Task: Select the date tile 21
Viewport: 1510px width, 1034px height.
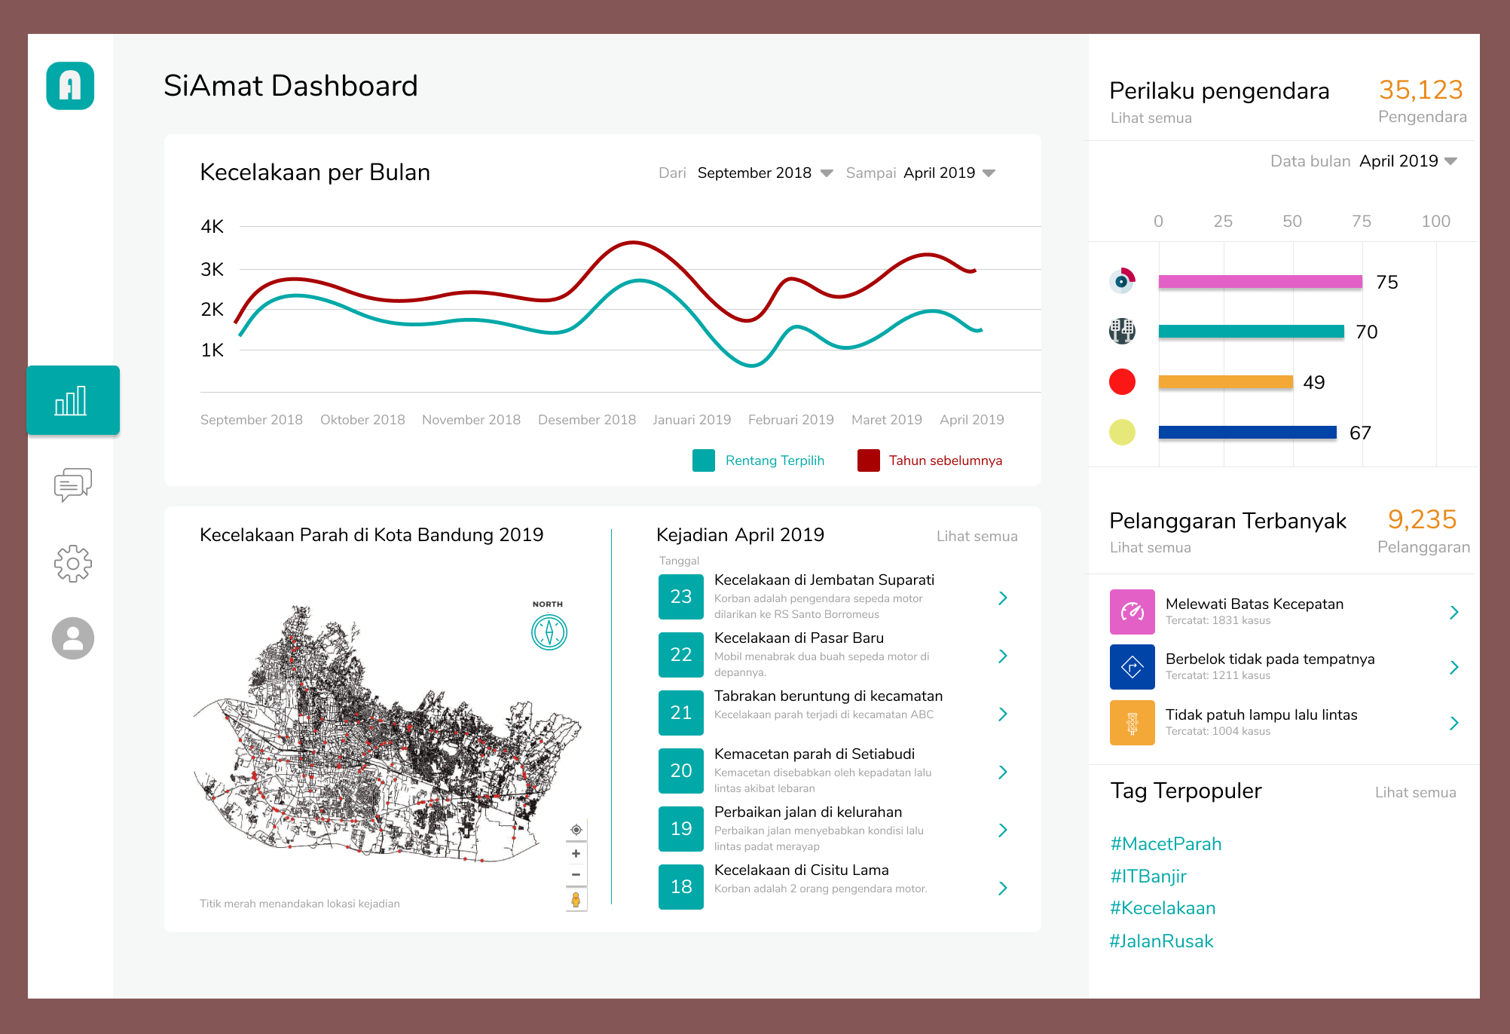Action: [681, 712]
